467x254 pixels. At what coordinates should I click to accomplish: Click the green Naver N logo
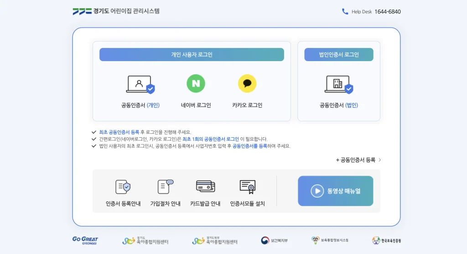pos(196,83)
